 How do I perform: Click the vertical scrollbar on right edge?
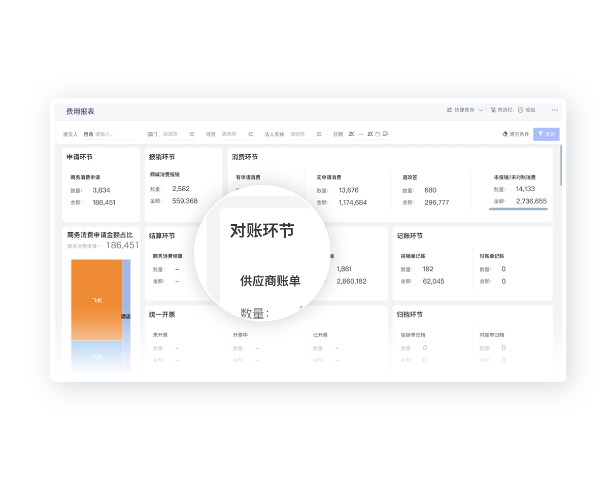tap(561, 165)
